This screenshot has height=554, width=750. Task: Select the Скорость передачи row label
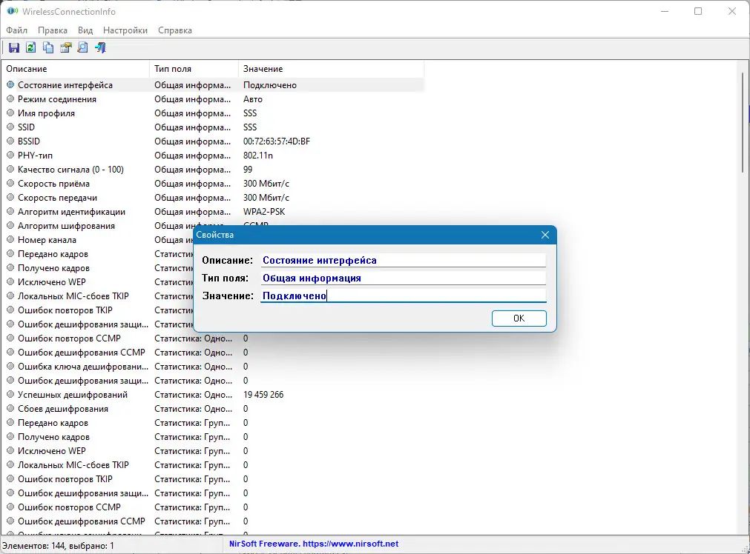pos(57,198)
